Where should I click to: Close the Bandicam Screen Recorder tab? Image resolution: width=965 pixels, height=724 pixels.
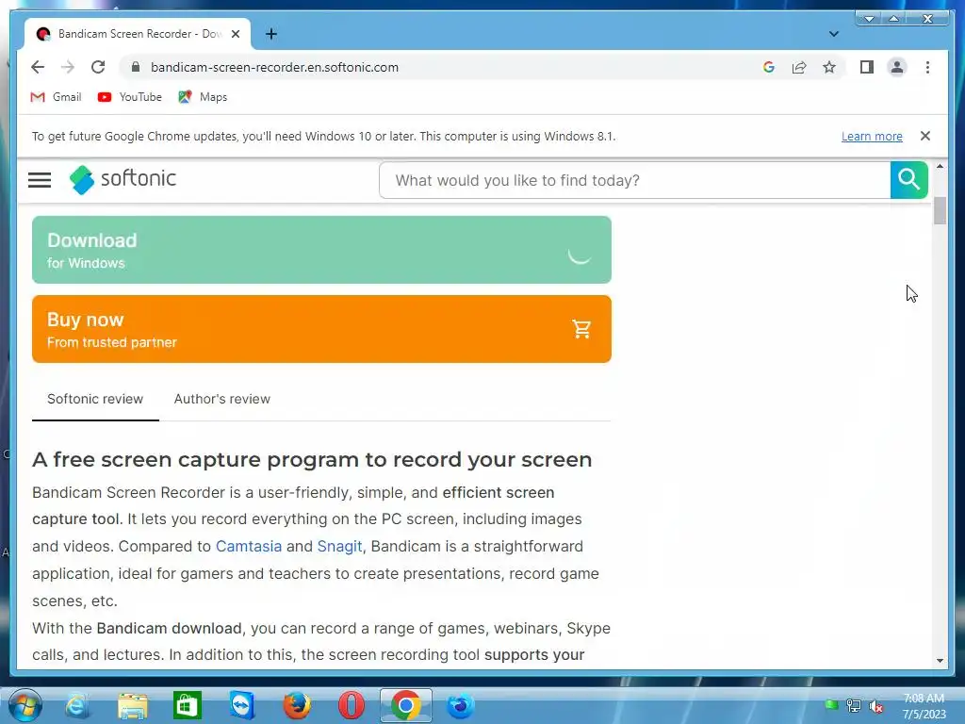235,34
